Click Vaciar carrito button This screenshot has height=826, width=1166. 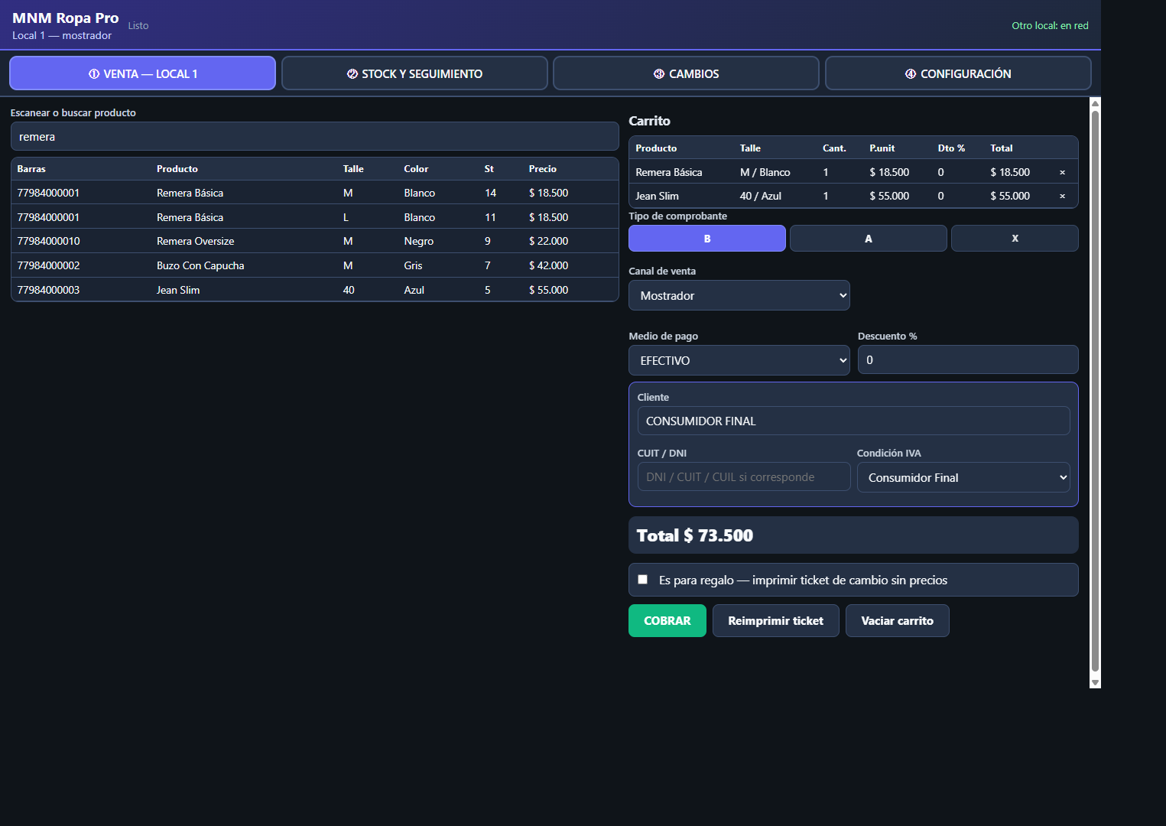pyautogui.click(x=898, y=621)
